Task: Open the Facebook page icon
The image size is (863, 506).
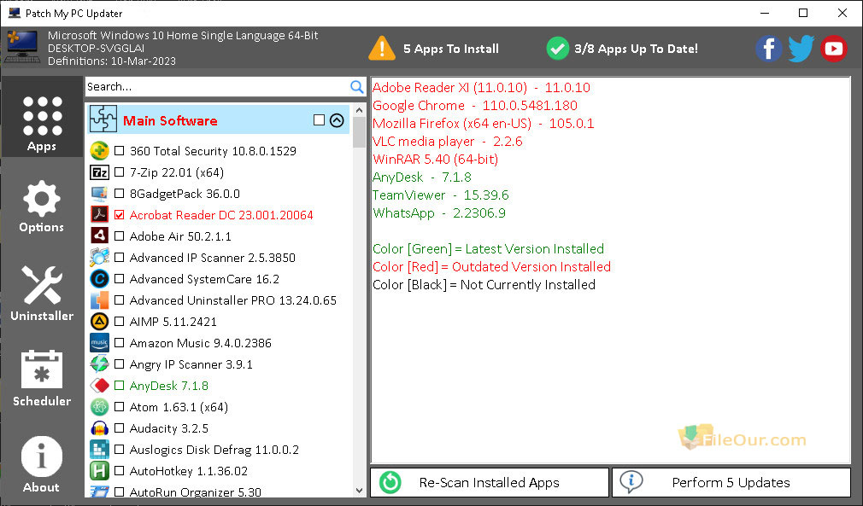Action: (x=768, y=49)
